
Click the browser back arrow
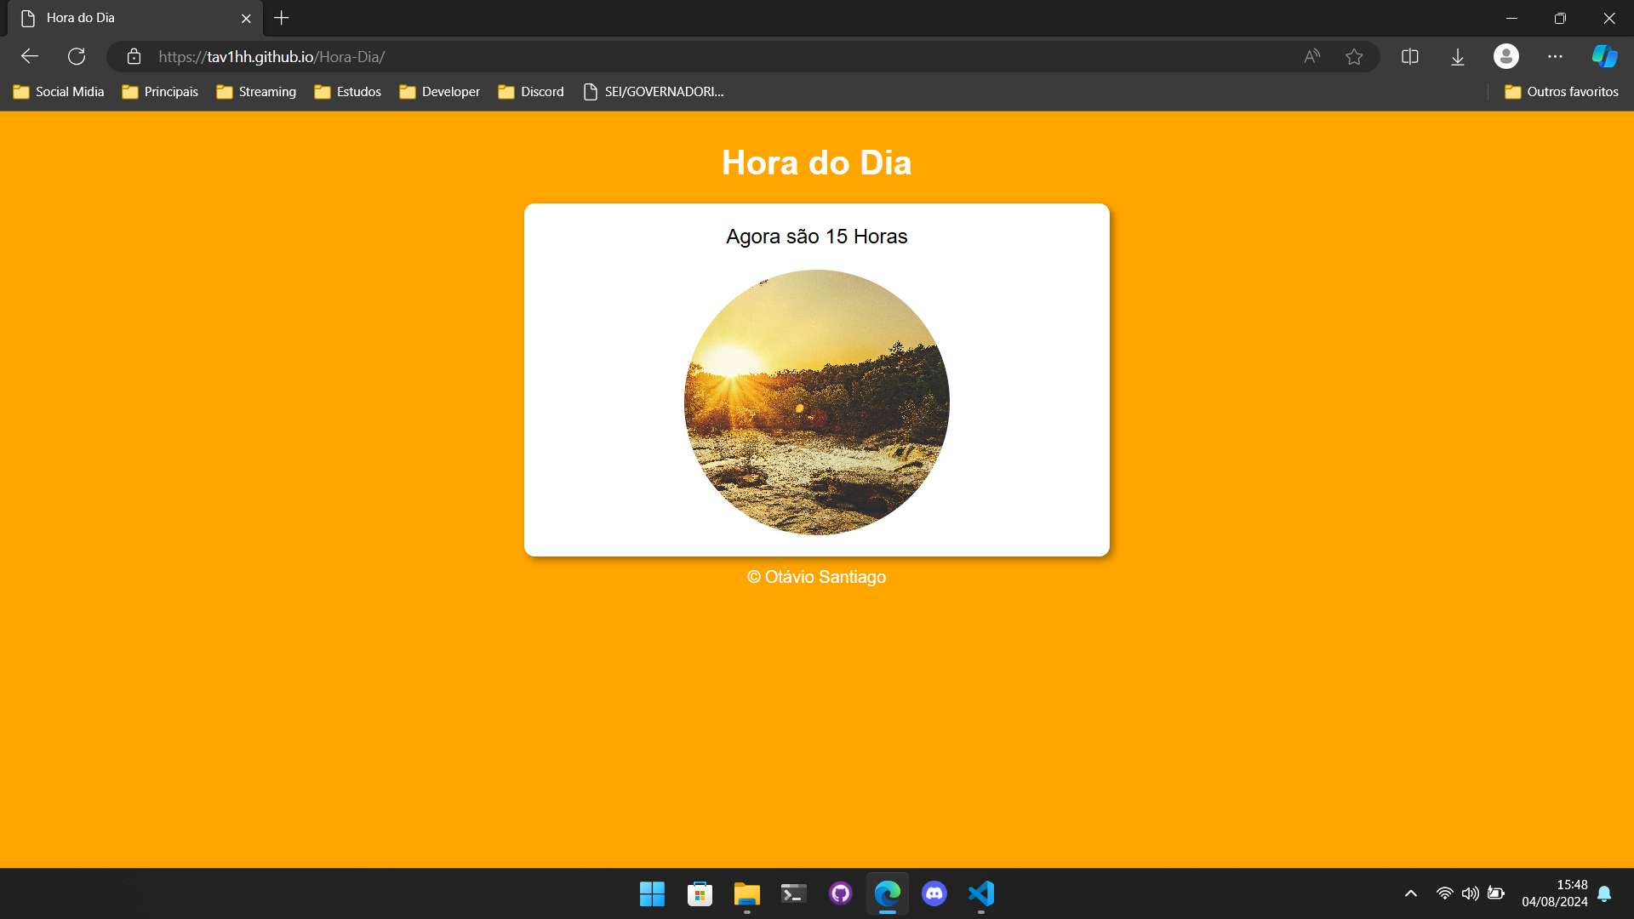30,57
